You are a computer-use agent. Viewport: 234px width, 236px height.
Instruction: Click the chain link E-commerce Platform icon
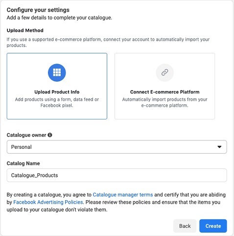164,72
